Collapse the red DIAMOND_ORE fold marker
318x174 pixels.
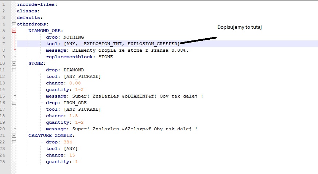[x=14, y=31]
